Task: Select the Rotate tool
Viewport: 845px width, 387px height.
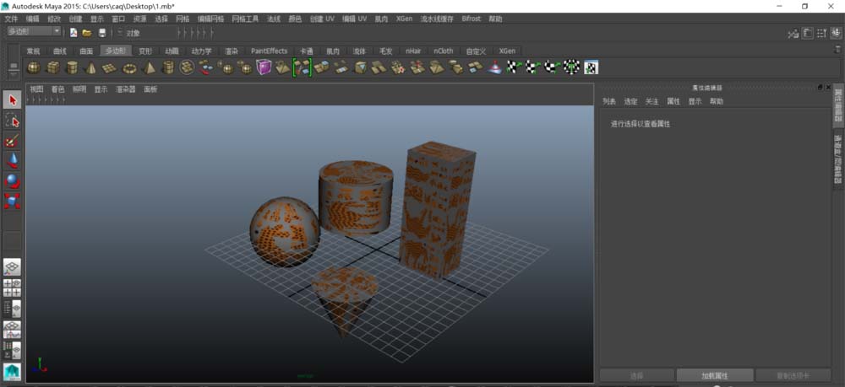Action: 13,181
